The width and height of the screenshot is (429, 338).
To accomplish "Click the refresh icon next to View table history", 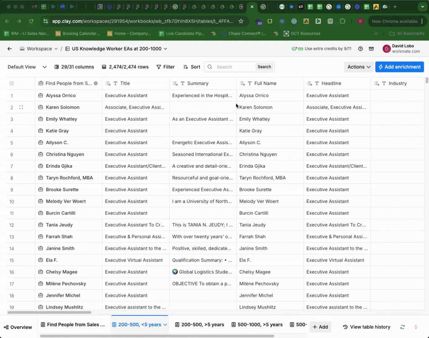I will [x=403, y=327].
